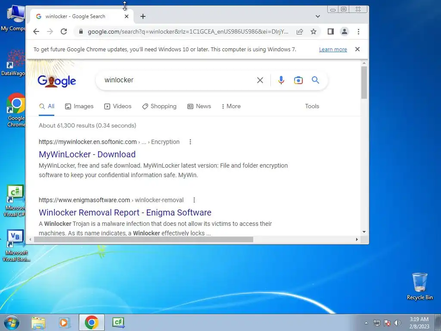Screen dimensions: 441x331
Task: Click the address bar URL
Action: click(188, 31)
